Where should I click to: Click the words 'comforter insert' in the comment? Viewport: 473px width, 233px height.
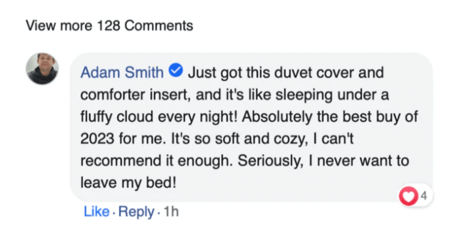[127, 95]
